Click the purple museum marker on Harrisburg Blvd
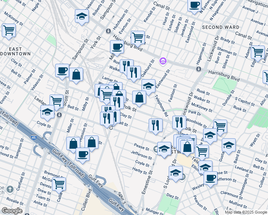This screenshot has height=215, width=268. (163, 61)
